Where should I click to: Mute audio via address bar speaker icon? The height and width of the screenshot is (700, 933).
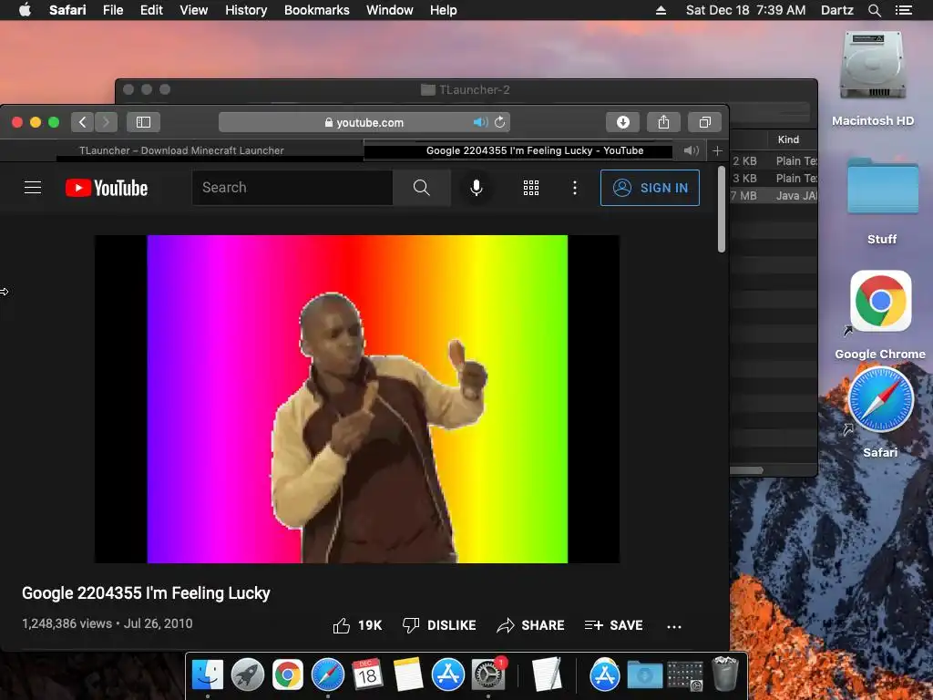pyautogui.click(x=480, y=122)
